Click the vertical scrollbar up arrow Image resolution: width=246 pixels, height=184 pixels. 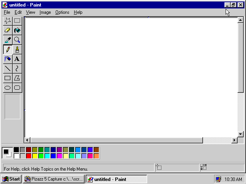pos(240,20)
